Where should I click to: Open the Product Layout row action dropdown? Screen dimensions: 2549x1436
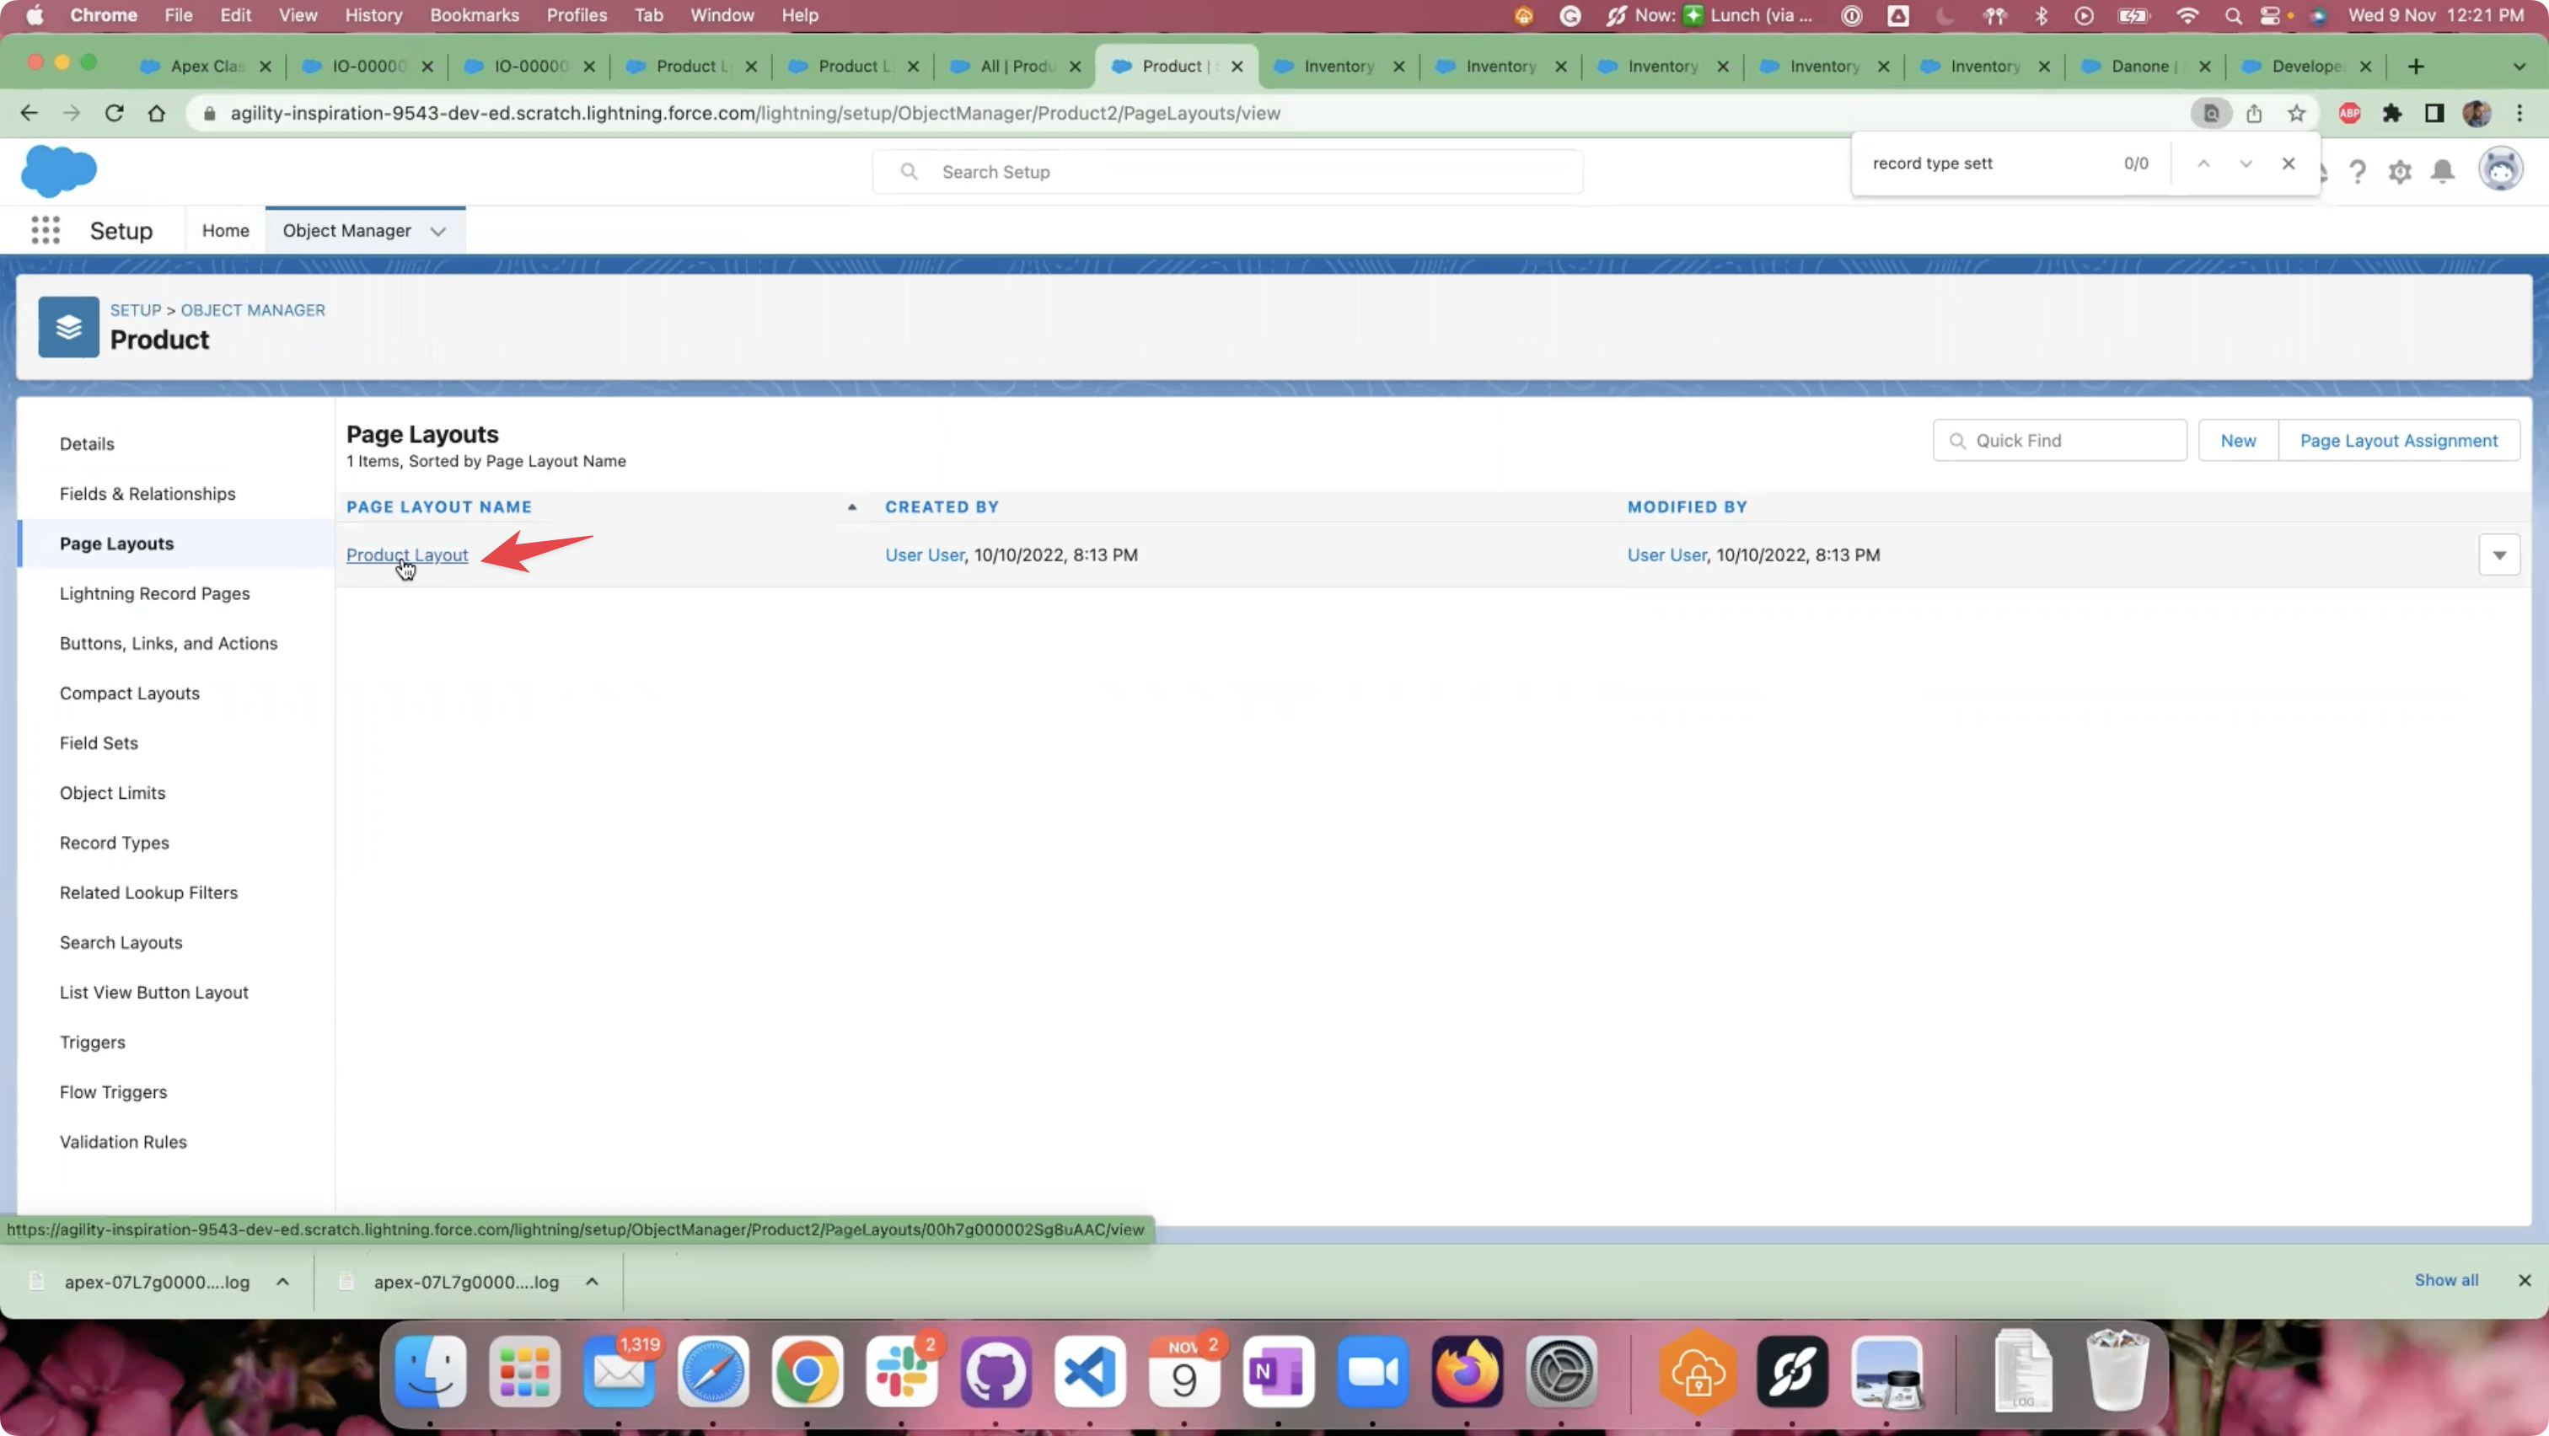tap(2498, 556)
